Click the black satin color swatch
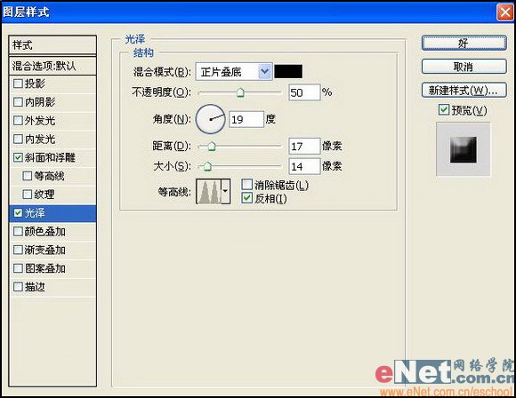This screenshot has width=516, height=398. 288,72
